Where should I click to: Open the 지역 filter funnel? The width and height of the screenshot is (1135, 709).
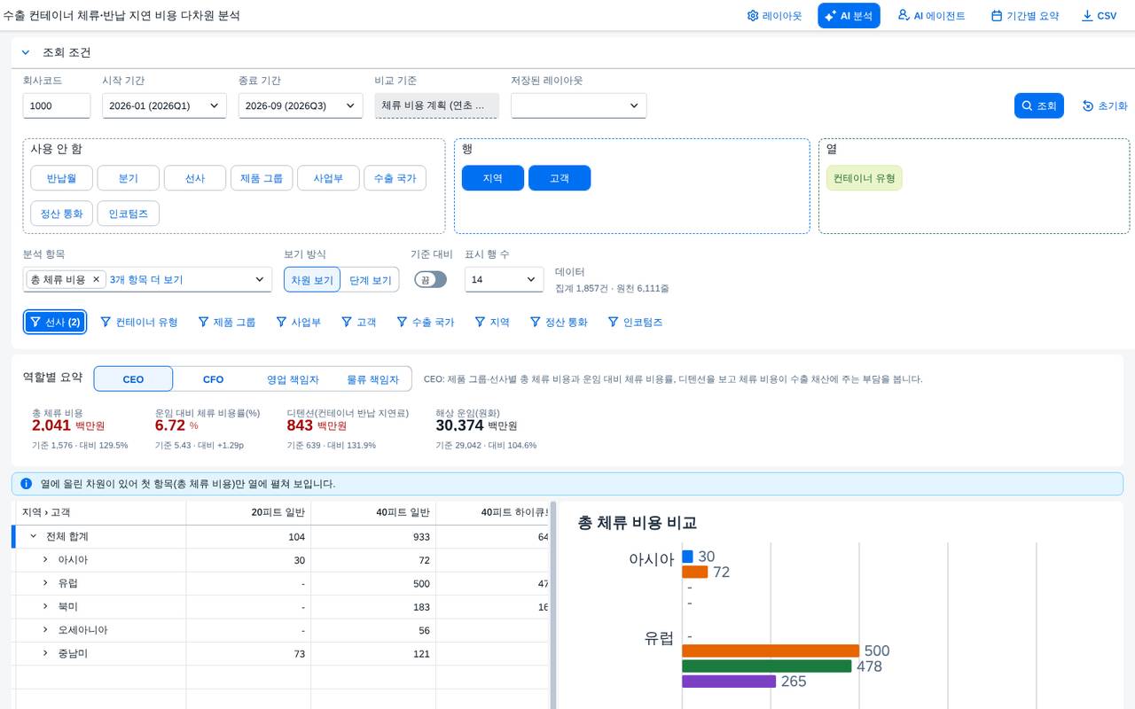(x=480, y=322)
